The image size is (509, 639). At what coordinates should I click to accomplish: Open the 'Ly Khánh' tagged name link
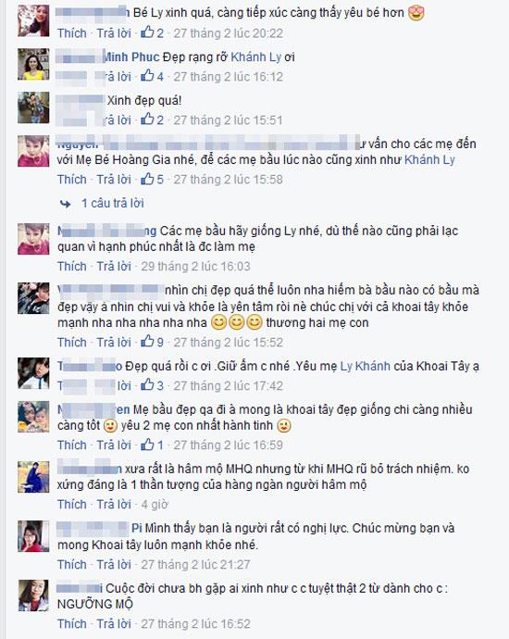tap(366, 366)
